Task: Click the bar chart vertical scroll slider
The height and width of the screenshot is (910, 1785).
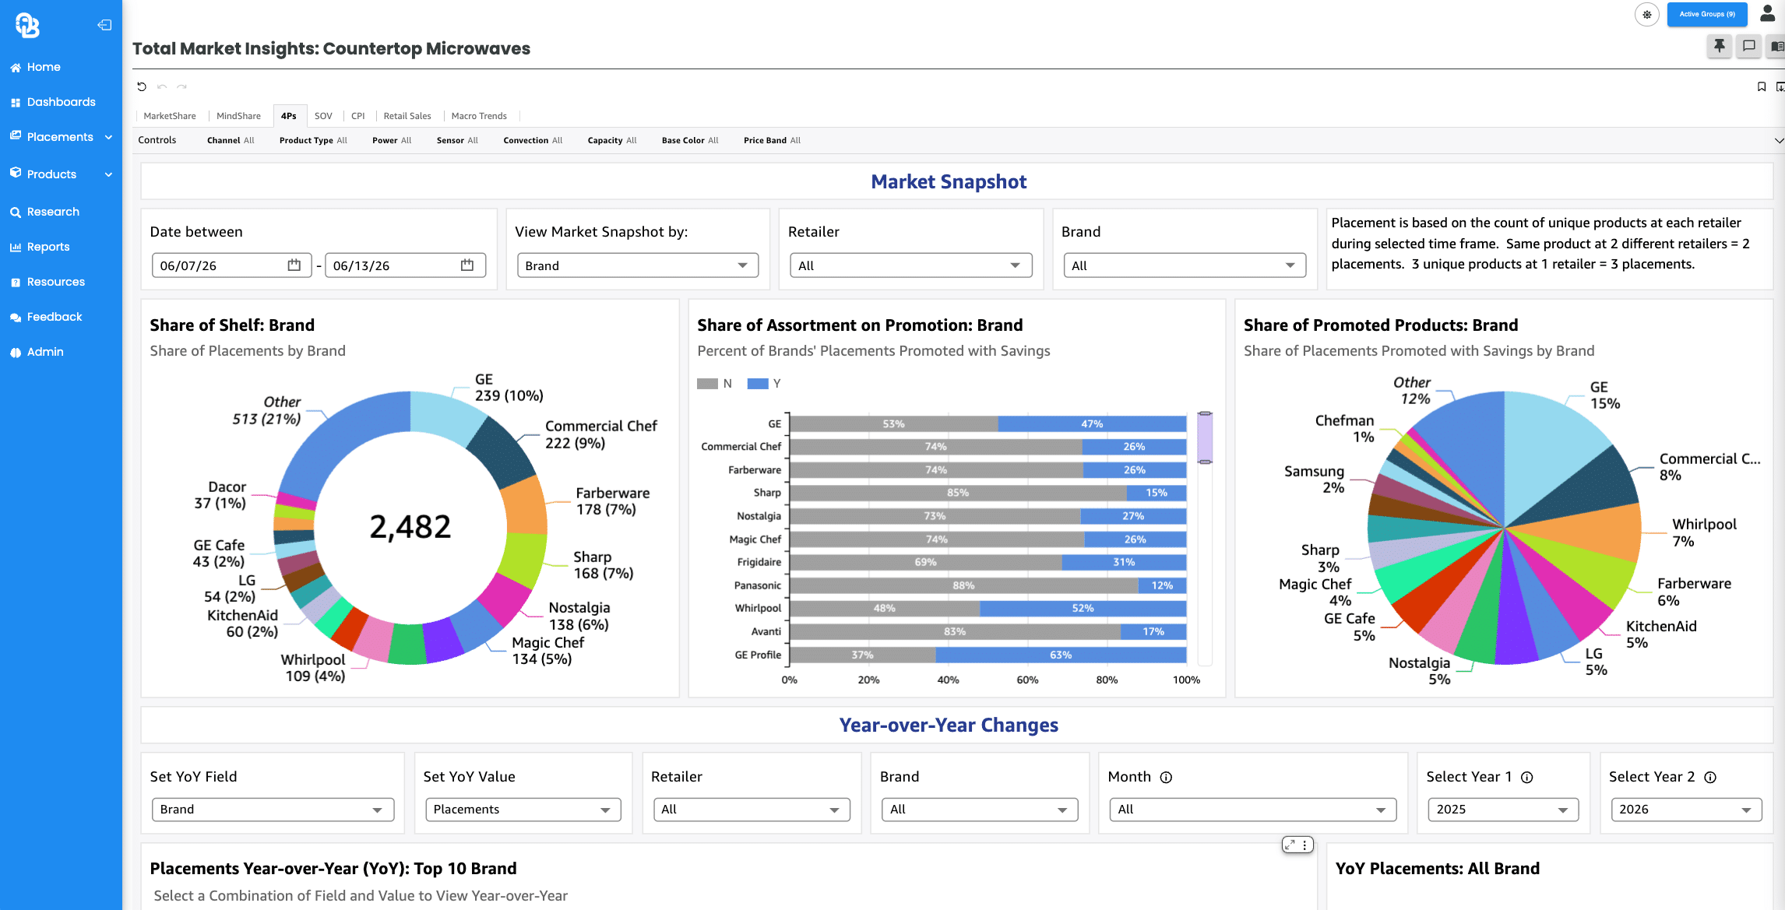Action: pyautogui.click(x=1205, y=438)
